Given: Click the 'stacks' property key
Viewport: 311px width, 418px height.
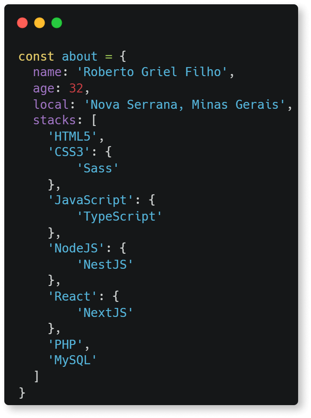Looking at the screenshot, I should coord(54,120).
